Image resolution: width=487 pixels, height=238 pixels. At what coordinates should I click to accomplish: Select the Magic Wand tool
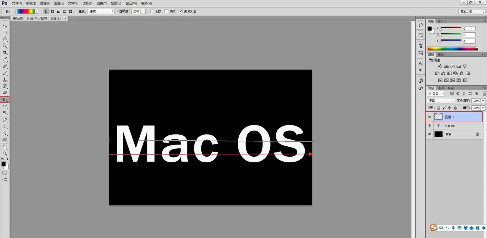click(x=5, y=46)
